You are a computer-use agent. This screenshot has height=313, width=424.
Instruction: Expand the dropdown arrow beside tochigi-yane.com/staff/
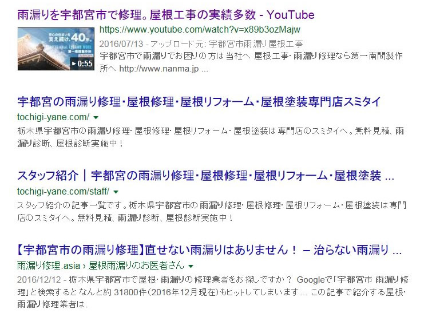[116, 191]
